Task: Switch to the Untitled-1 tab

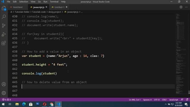Action: 59,7
